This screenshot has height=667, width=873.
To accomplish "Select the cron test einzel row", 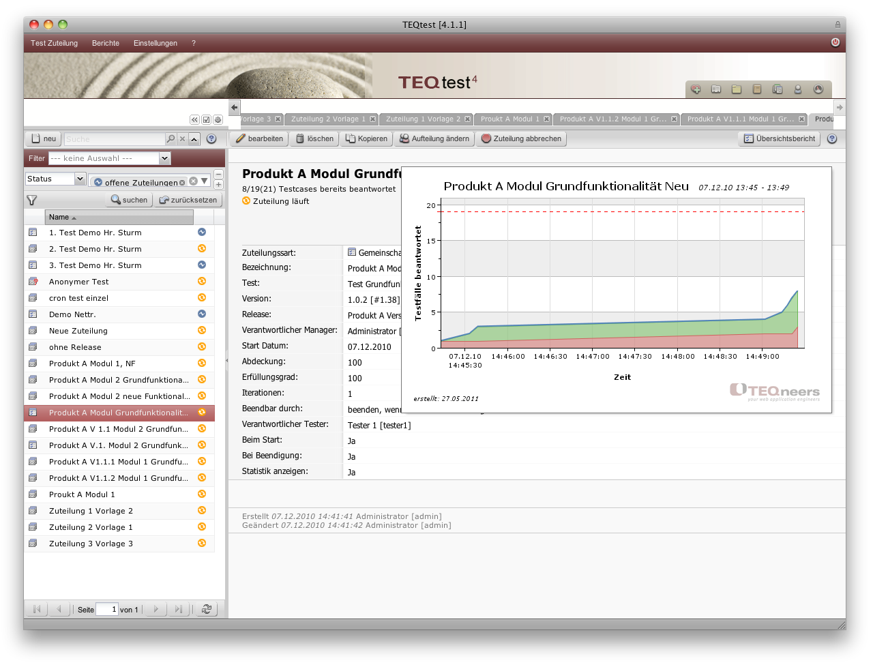I will 119,298.
